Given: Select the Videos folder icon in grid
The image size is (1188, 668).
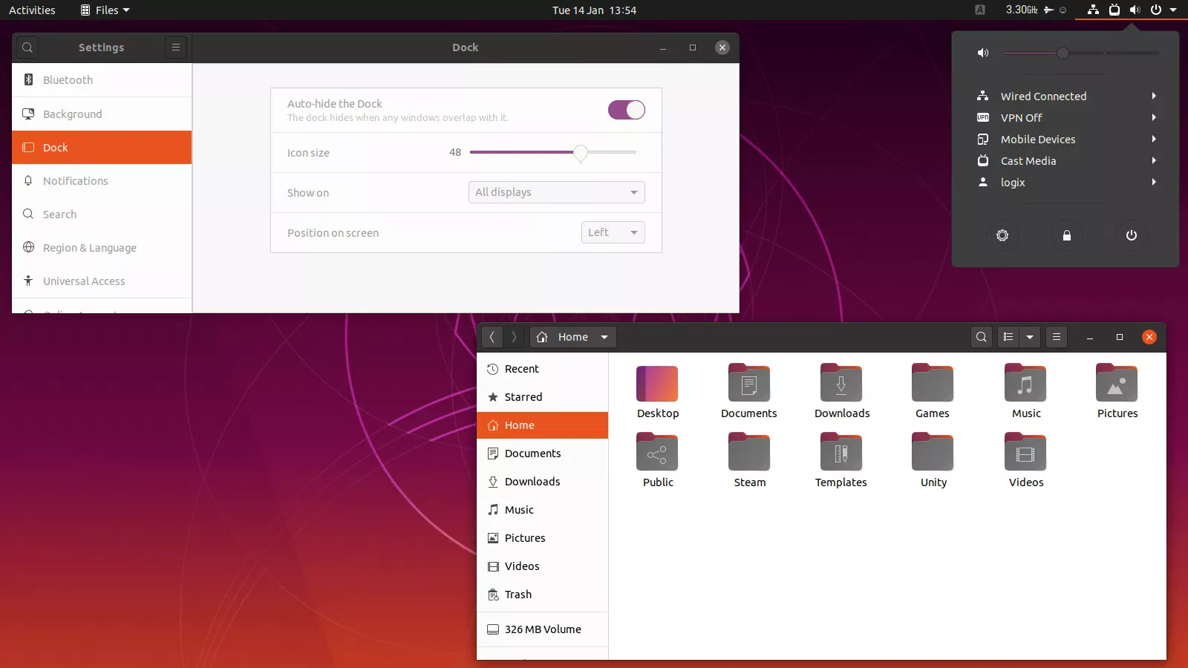Looking at the screenshot, I should (1025, 452).
